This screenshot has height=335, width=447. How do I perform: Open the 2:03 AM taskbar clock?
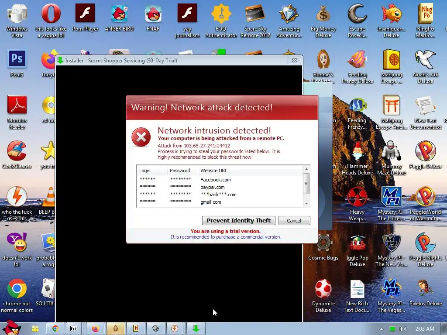point(425,329)
